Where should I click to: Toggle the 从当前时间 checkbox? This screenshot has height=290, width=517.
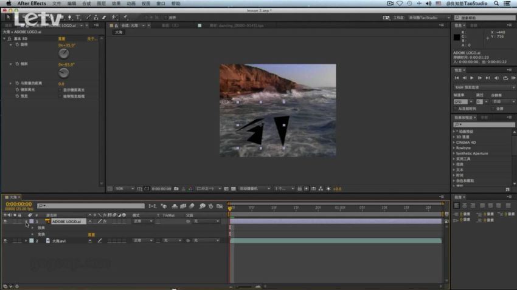(x=456, y=109)
